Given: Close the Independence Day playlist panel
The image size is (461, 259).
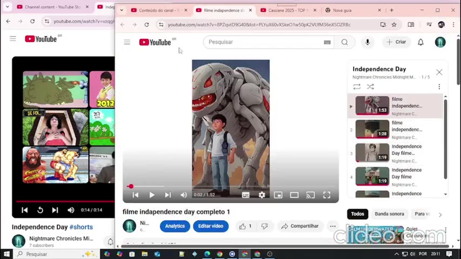Looking at the screenshot, I should [x=439, y=72].
